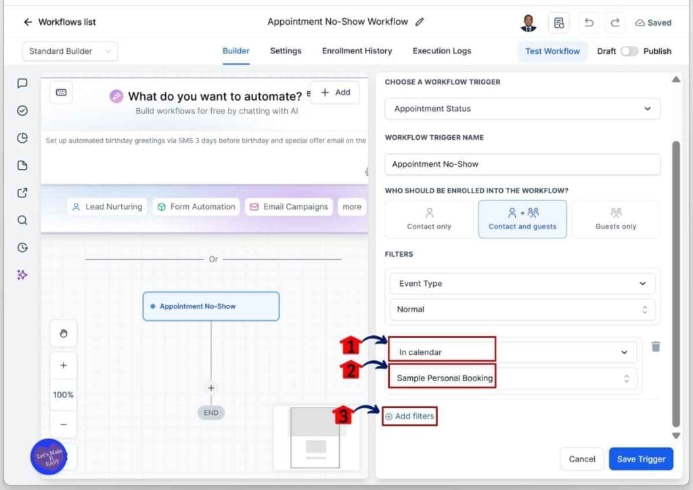Click AI prompt text area
The image size is (693, 490).
[x=204, y=157]
